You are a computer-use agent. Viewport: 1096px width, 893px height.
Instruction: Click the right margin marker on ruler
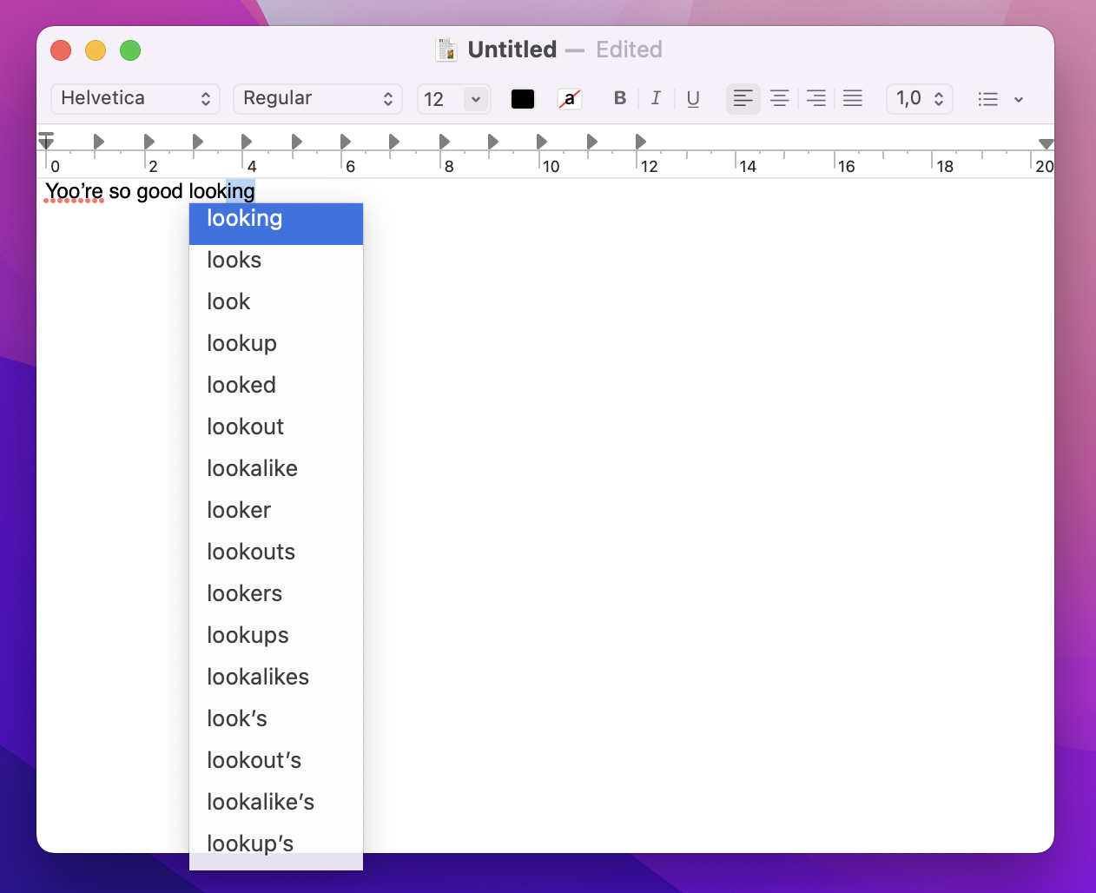(1046, 143)
